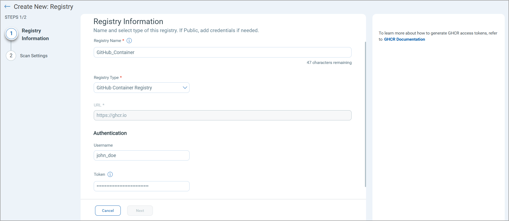Click the Authentication section heading
The width and height of the screenshot is (509, 221).
click(x=110, y=133)
